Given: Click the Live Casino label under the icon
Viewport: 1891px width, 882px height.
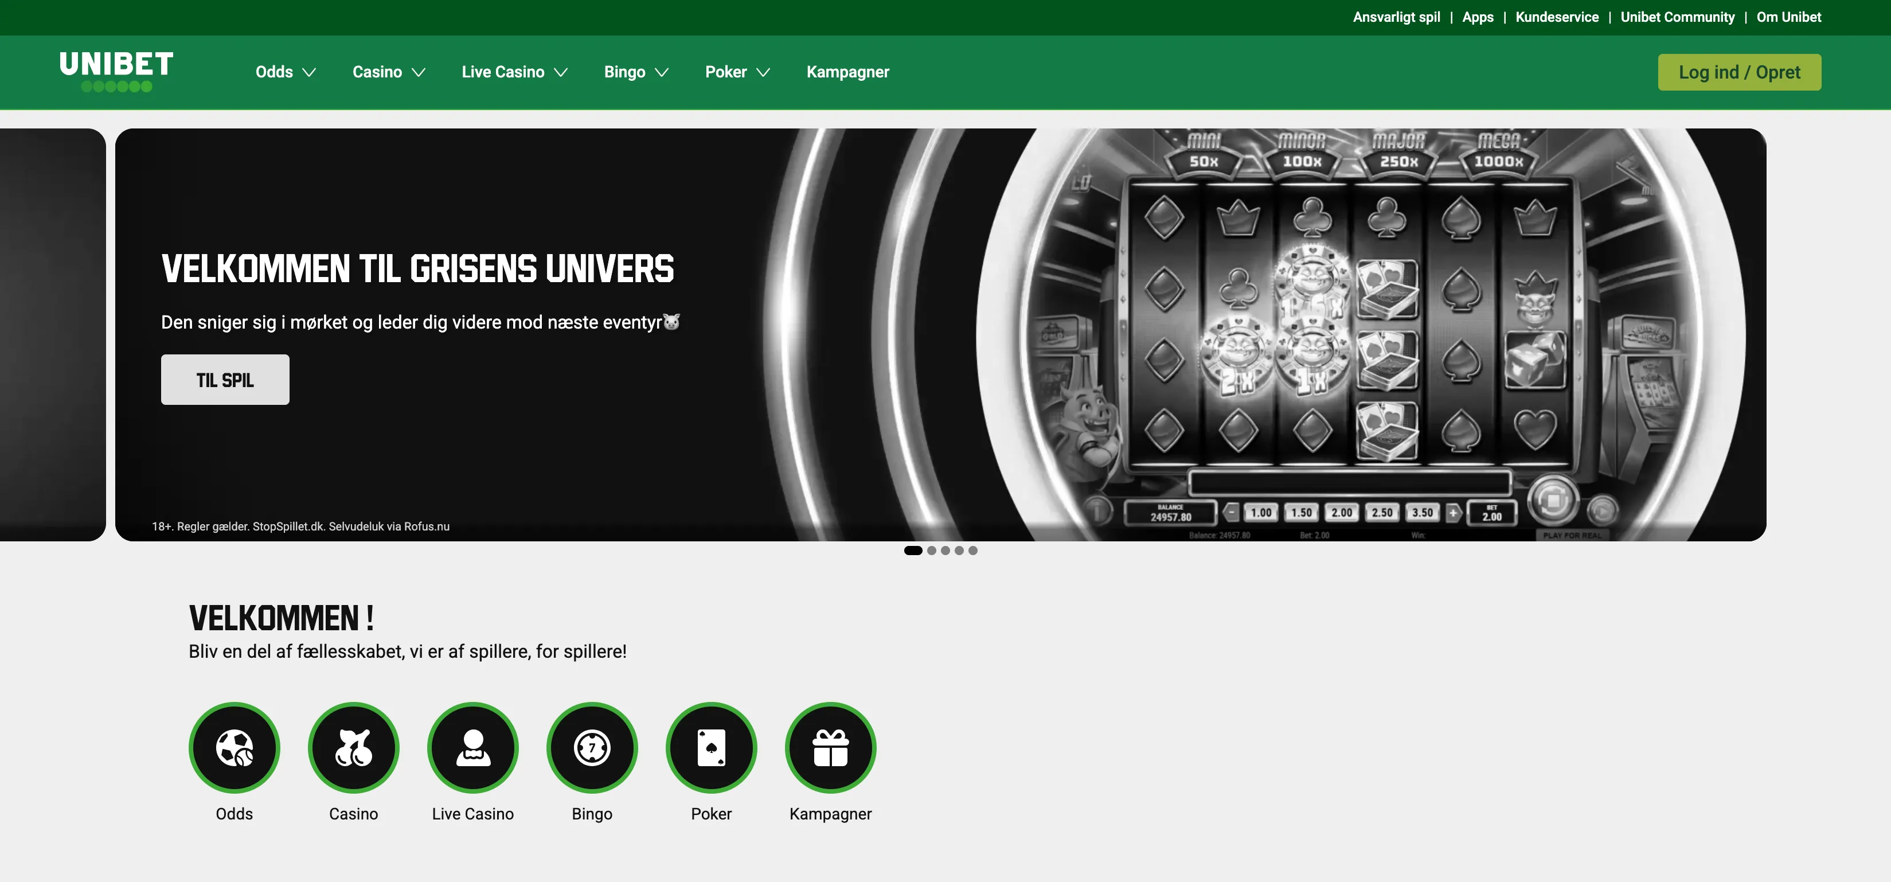Looking at the screenshot, I should pyautogui.click(x=472, y=814).
